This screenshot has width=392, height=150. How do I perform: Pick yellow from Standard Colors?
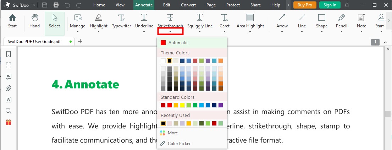coord(182,105)
